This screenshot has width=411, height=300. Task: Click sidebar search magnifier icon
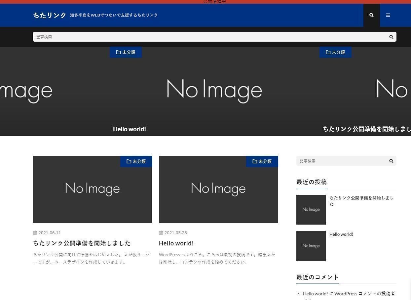click(x=391, y=161)
